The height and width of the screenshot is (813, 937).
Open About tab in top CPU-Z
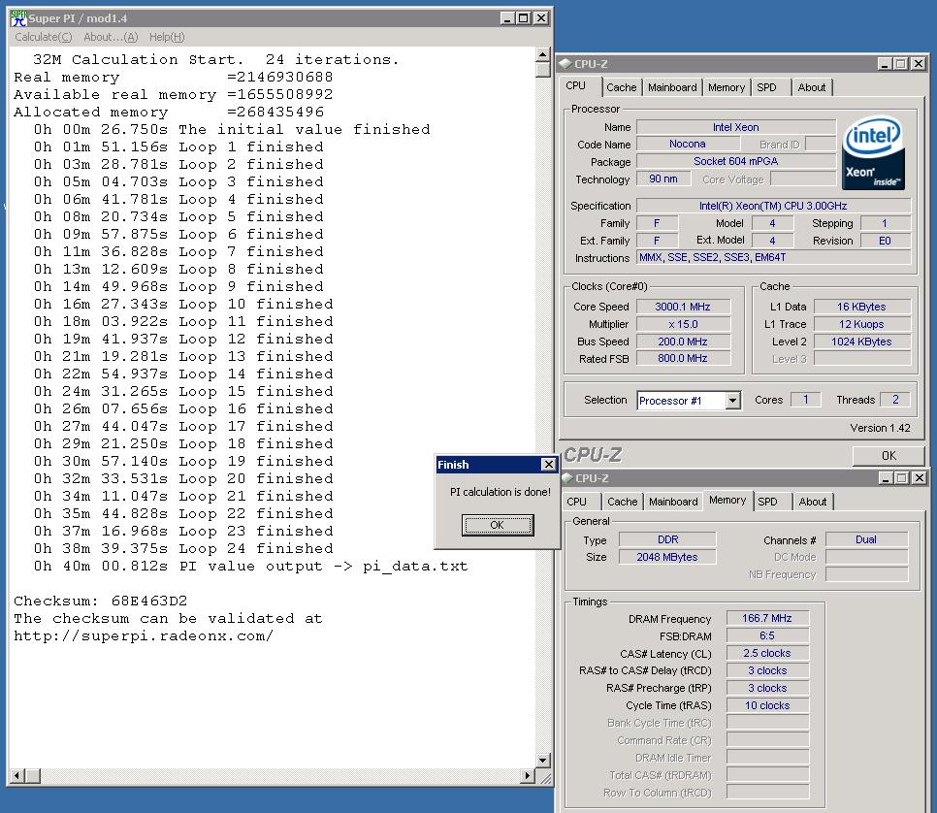coord(812,87)
